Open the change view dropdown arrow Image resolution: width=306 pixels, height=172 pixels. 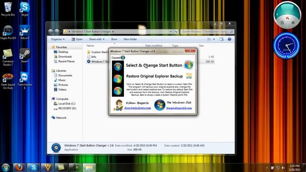coord(214,39)
